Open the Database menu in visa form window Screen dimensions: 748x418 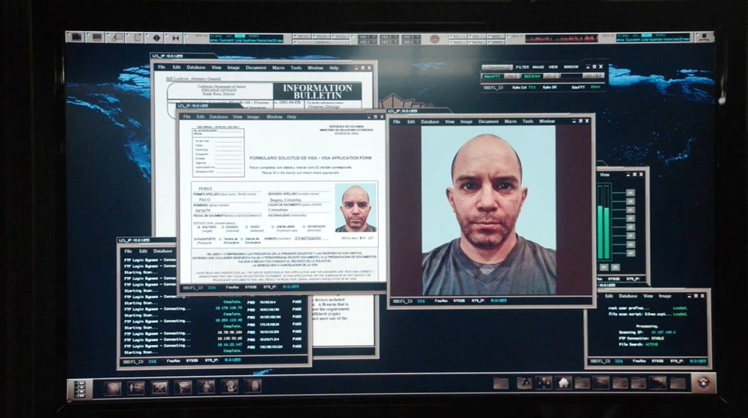(216, 117)
